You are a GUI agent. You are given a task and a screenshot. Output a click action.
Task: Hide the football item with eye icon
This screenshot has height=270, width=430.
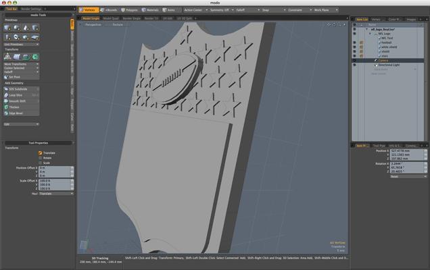point(354,42)
